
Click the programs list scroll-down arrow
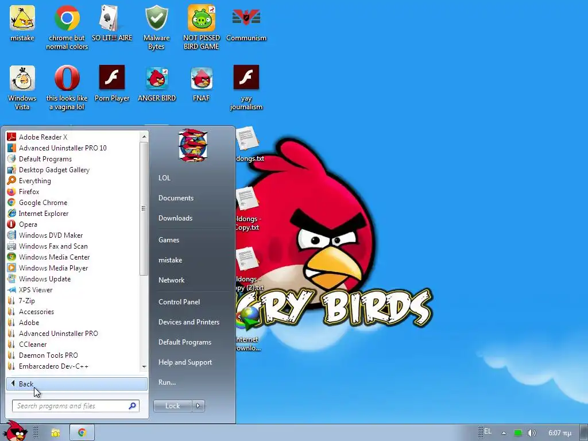(144, 367)
